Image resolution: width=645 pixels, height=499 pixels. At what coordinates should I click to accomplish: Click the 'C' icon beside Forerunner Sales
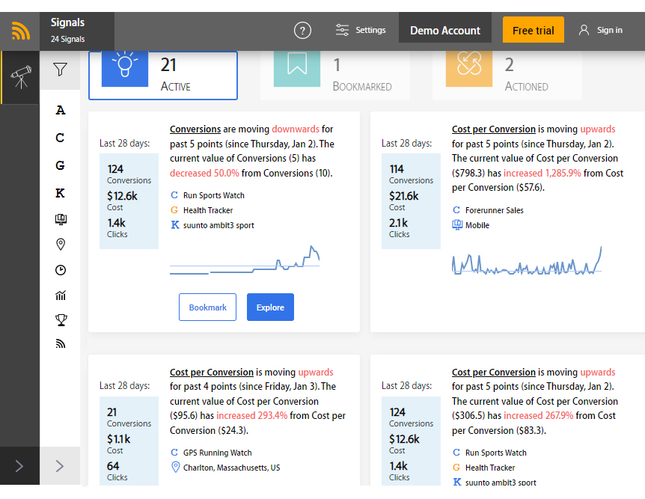point(456,209)
